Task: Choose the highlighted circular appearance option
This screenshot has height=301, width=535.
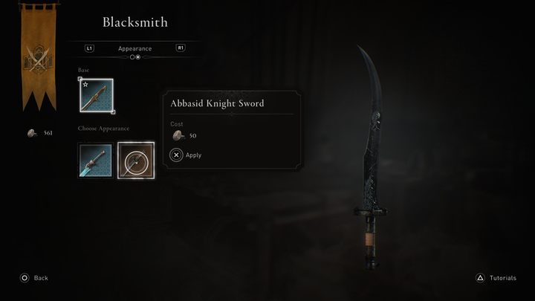Action: point(136,161)
